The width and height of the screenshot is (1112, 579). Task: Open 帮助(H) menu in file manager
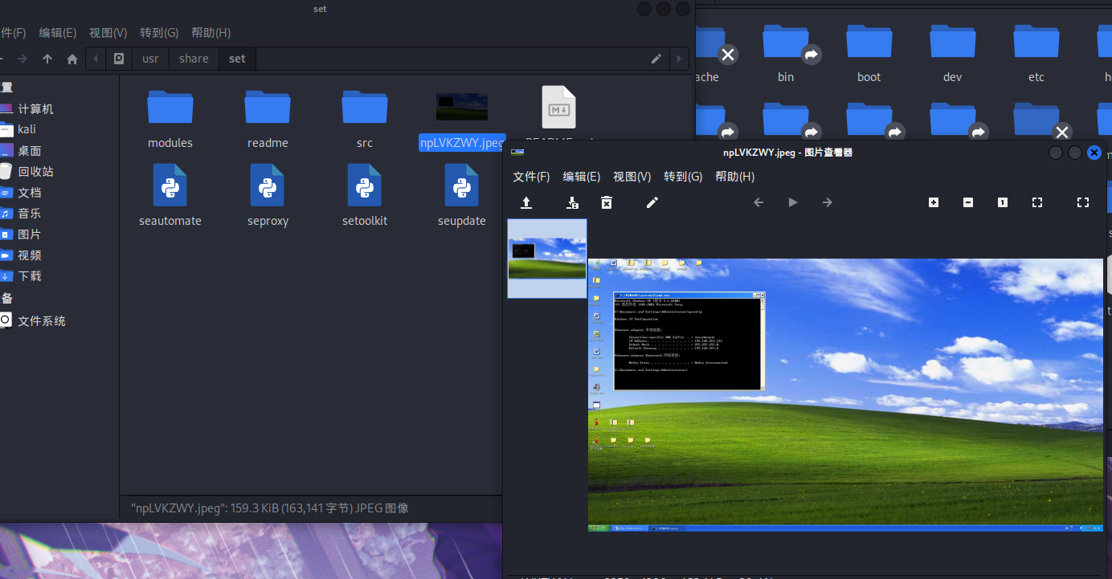pos(211,33)
